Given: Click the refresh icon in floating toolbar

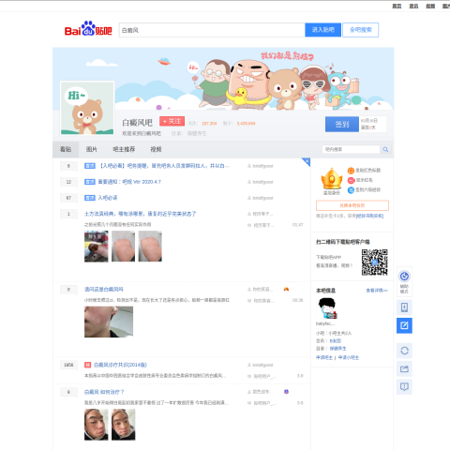Looking at the screenshot, I should click(404, 351).
